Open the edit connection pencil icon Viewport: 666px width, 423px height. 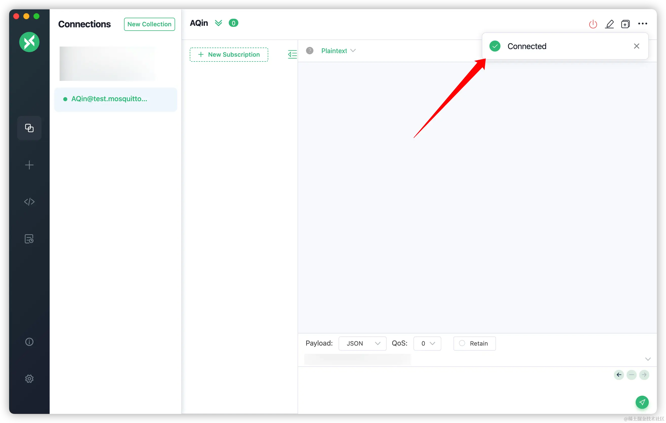[609, 24]
